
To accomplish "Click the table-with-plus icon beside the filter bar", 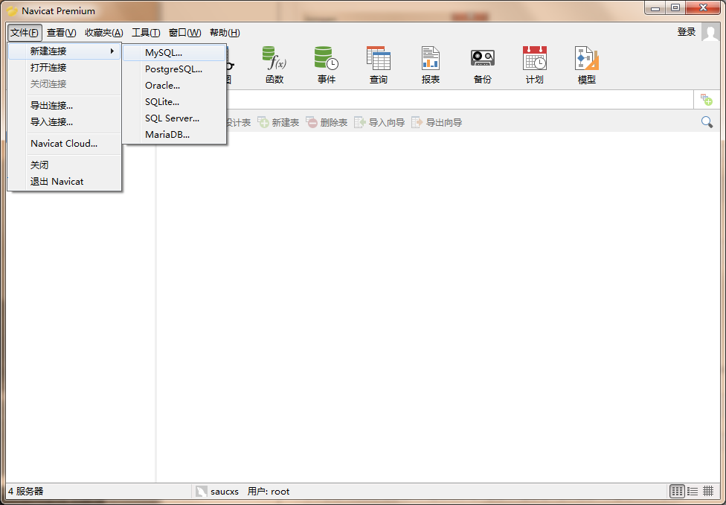I will (x=706, y=99).
